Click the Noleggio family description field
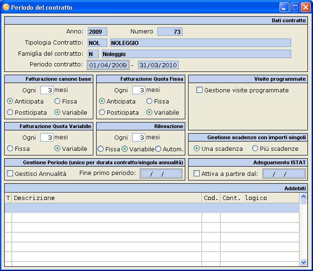The image size is (313, 271). 196,54
